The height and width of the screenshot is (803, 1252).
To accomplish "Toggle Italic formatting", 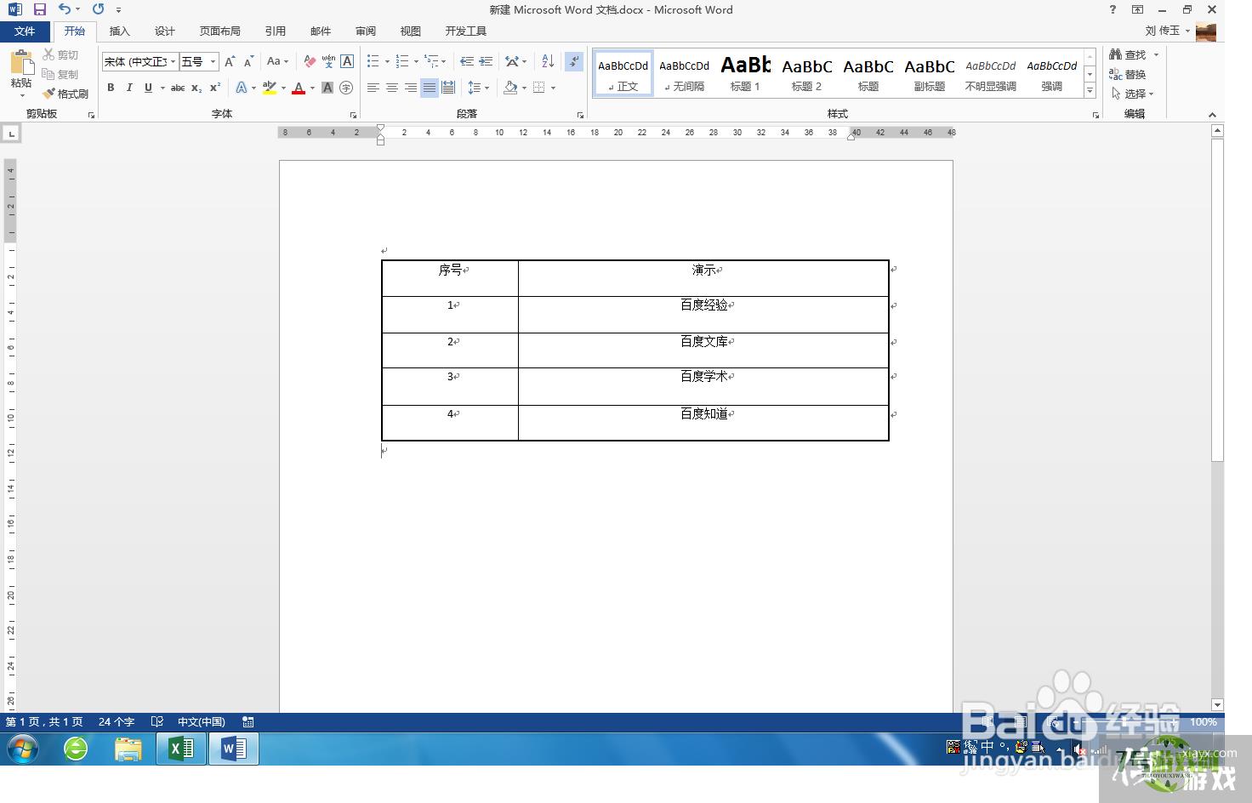I will (129, 88).
